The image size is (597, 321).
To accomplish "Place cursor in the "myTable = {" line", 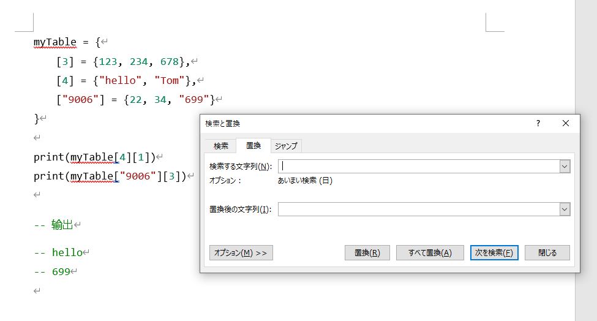I will click(x=66, y=42).
